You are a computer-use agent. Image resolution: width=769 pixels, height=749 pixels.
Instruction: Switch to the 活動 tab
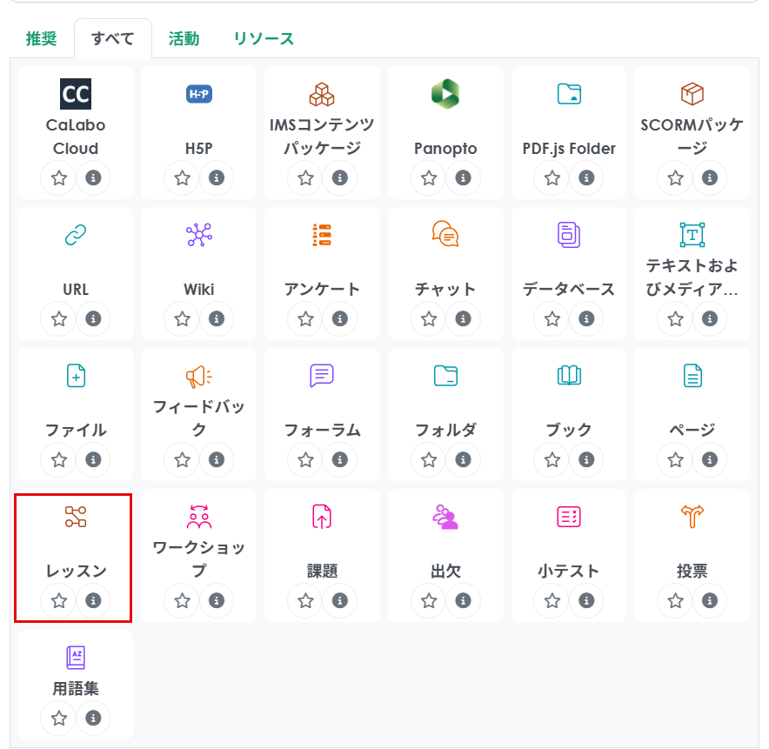pyautogui.click(x=184, y=39)
